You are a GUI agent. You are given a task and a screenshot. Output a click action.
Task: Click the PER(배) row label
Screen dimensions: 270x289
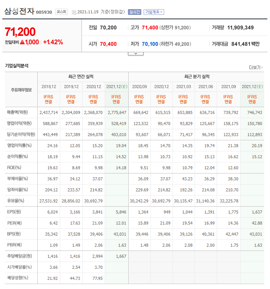point(14,223)
